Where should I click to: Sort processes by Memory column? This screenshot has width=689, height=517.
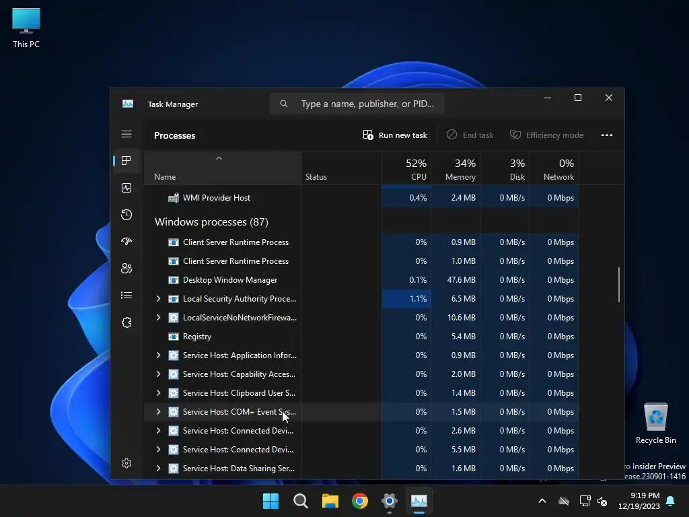tap(456, 169)
